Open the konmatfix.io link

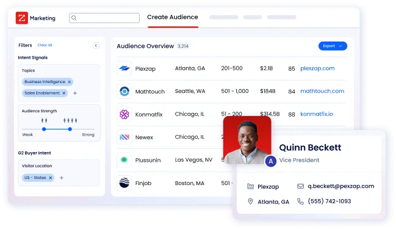[317, 114]
